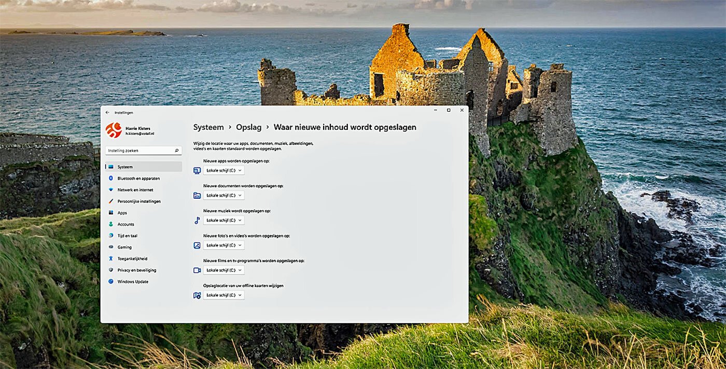Screen dimensions: 726x369
Task: Click the offline maps icon
Action: [x=197, y=295]
